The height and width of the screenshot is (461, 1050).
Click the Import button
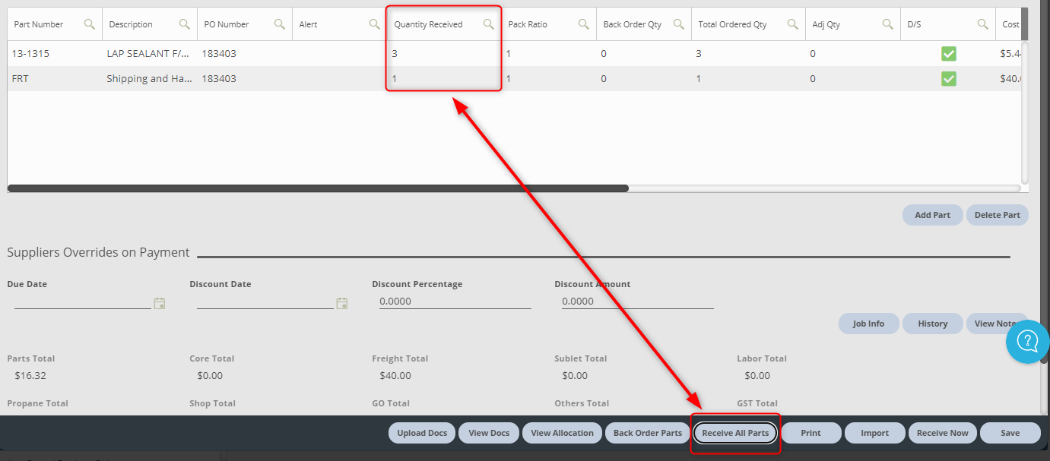pyautogui.click(x=874, y=433)
